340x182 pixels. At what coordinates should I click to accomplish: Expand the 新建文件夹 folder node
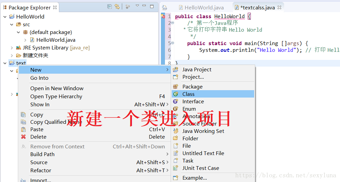tap(12, 56)
